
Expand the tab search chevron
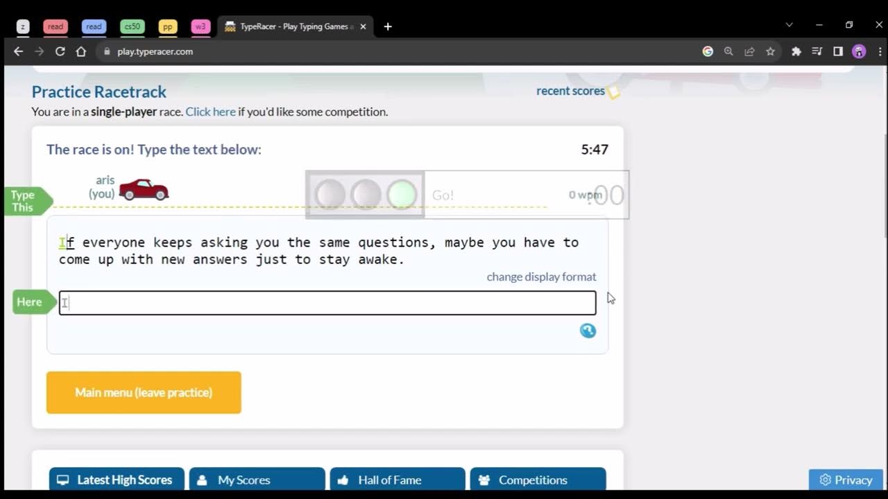tap(789, 25)
